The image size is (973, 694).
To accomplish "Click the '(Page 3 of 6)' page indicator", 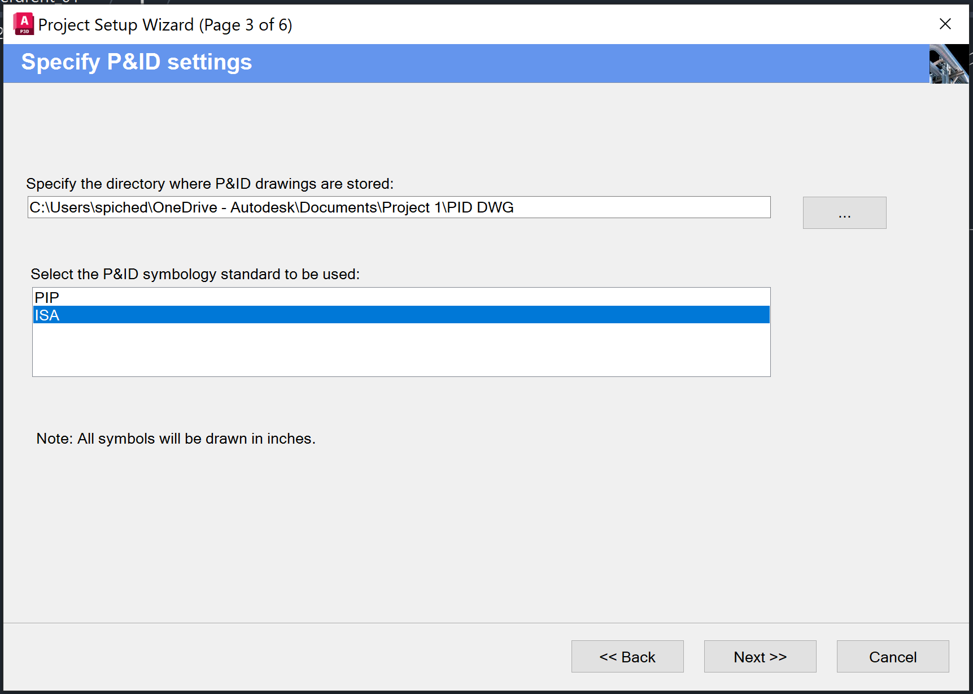I will pos(246,25).
